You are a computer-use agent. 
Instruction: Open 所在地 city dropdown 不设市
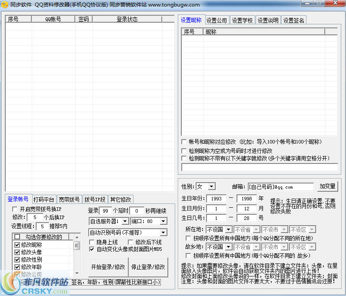point(284,229)
